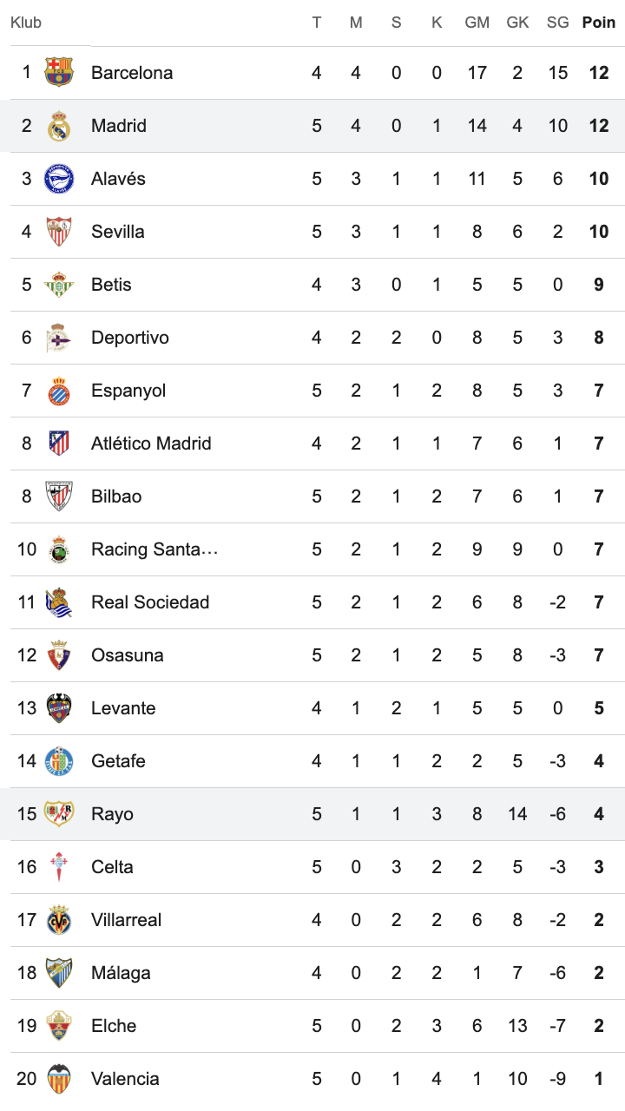Screen dimensions: 625x1111
Task: Click the Sevilla crest icon
Action: pyautogui.click(x=59, y=232)
